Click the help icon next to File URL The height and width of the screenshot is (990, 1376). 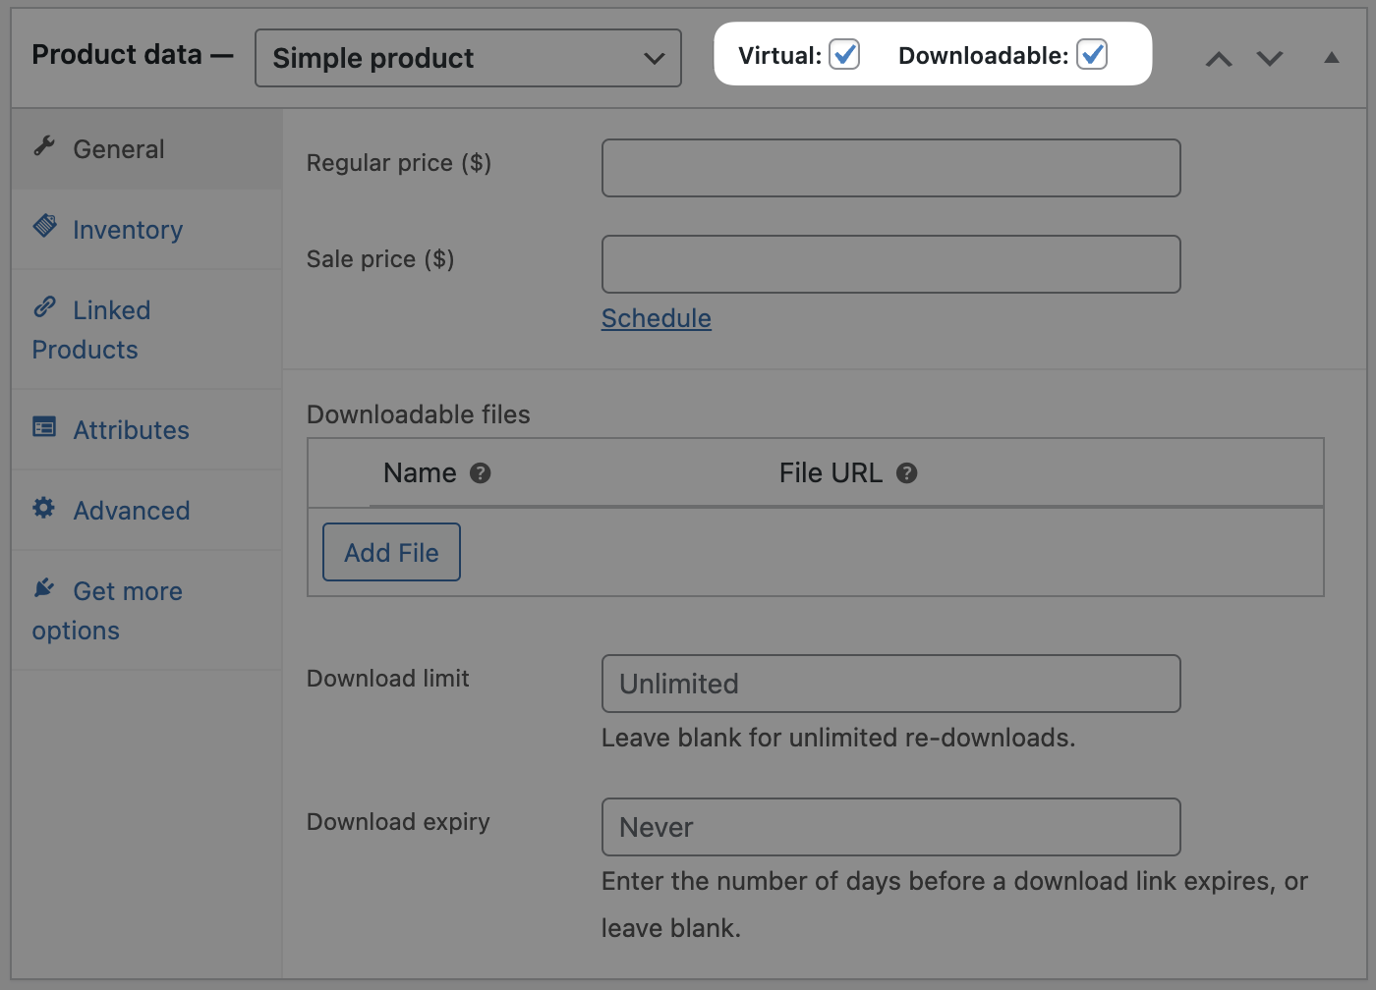(x=907, y=473)
